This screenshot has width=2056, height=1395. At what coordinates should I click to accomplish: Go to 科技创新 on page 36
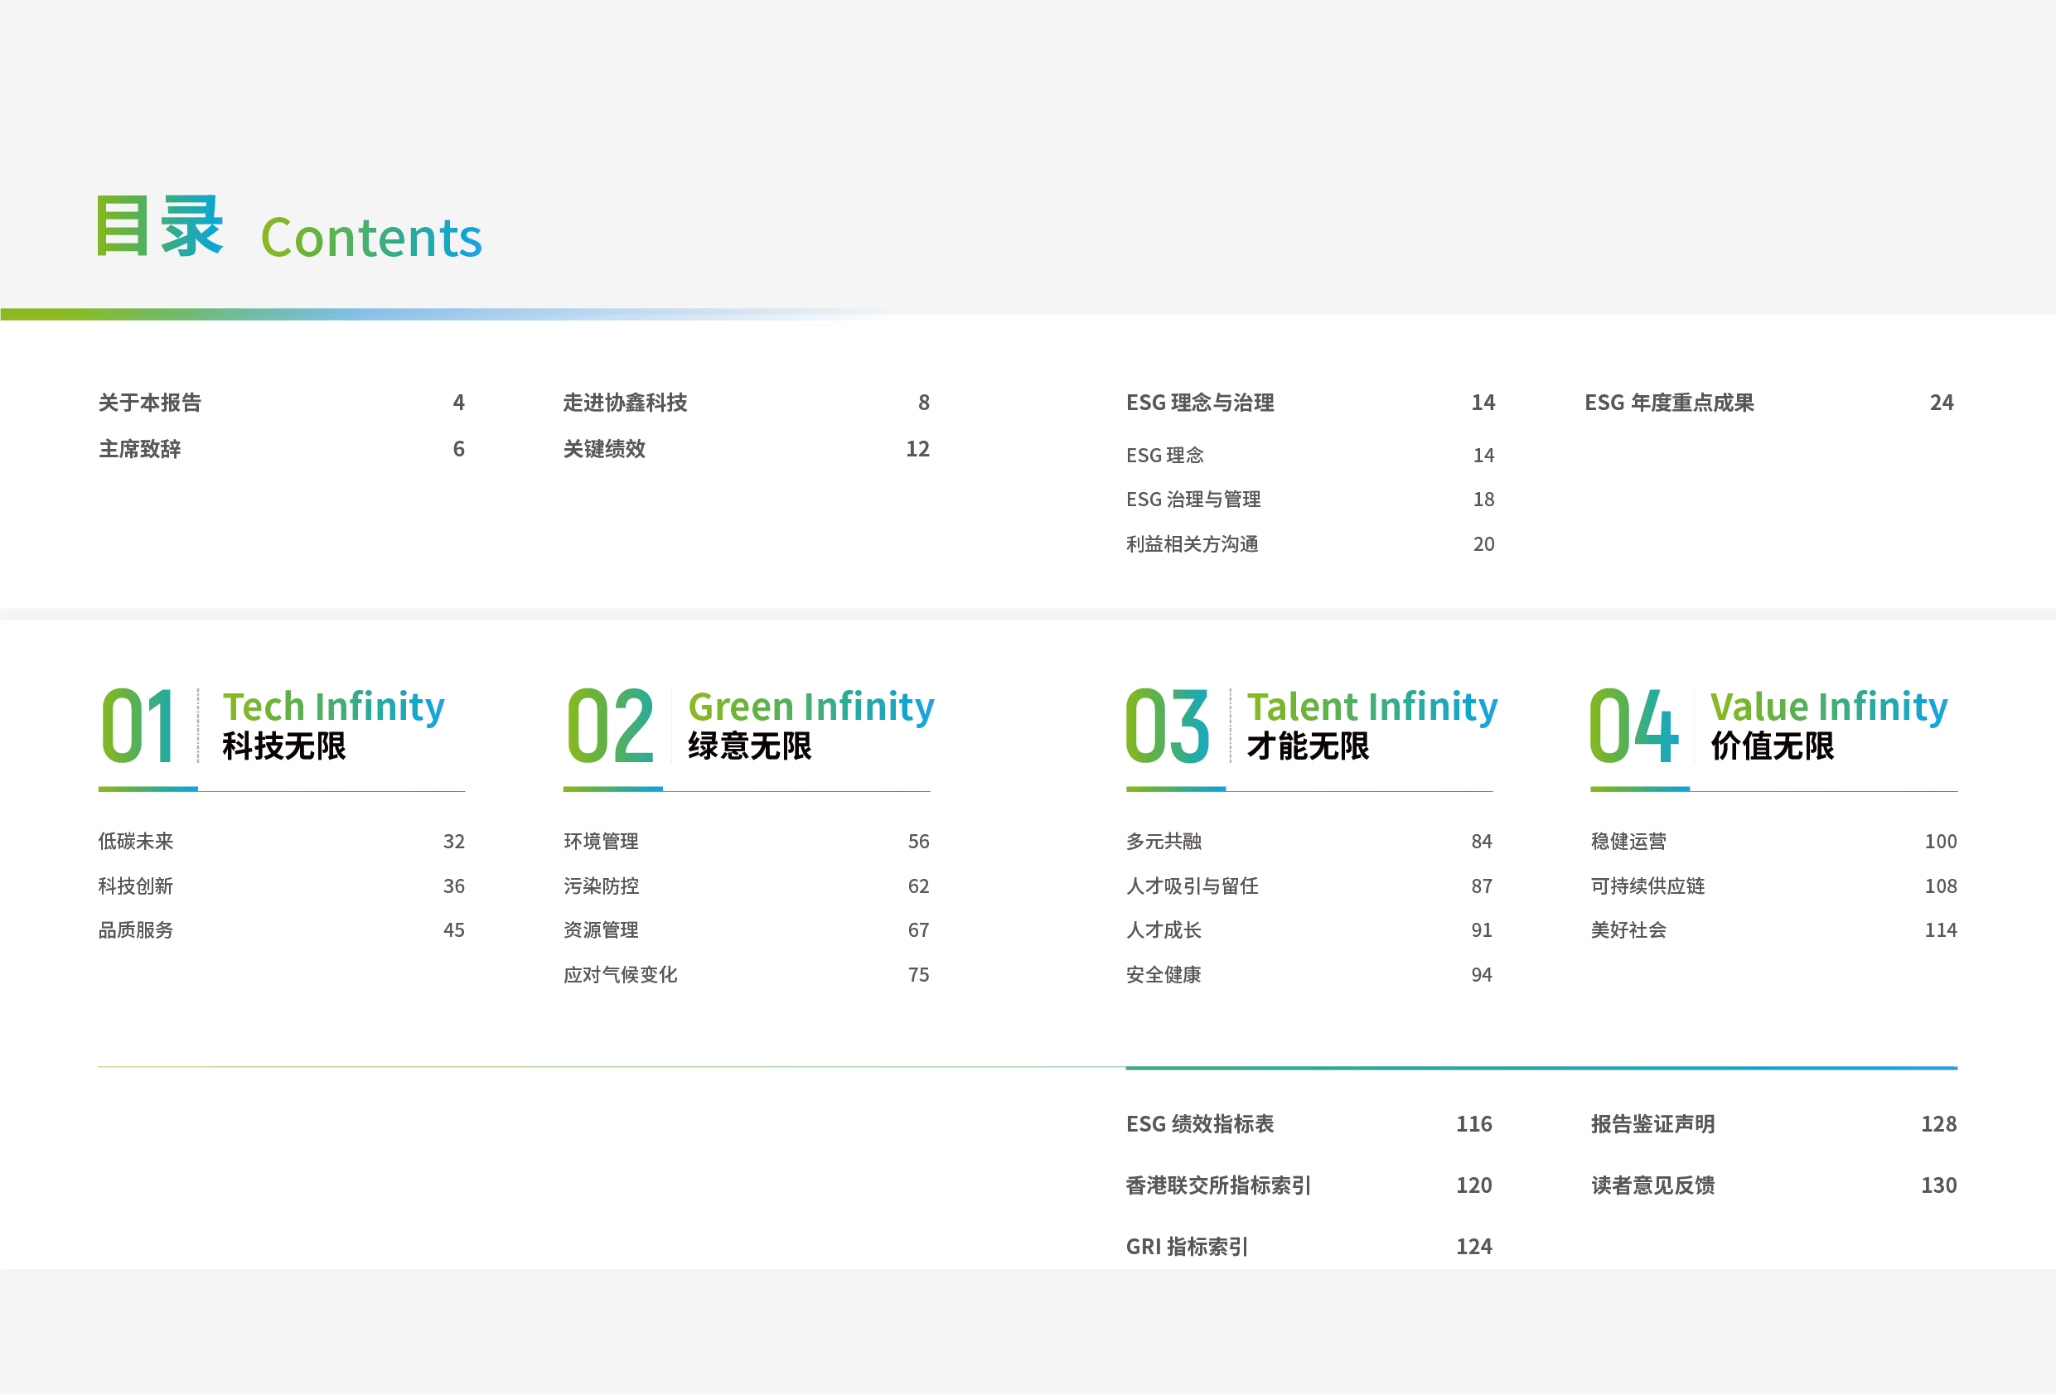135,886
